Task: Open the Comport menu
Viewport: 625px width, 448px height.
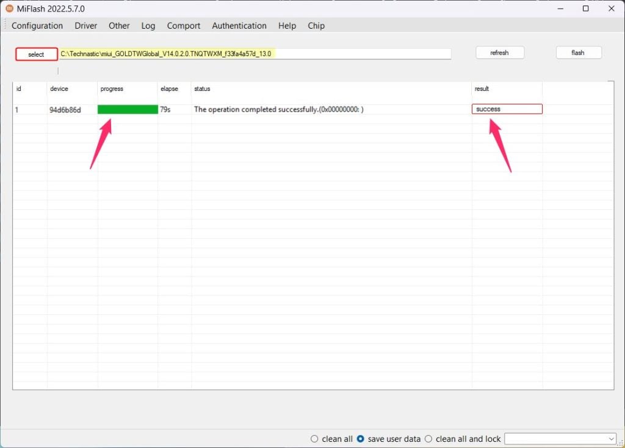Action: pos(183,26)
